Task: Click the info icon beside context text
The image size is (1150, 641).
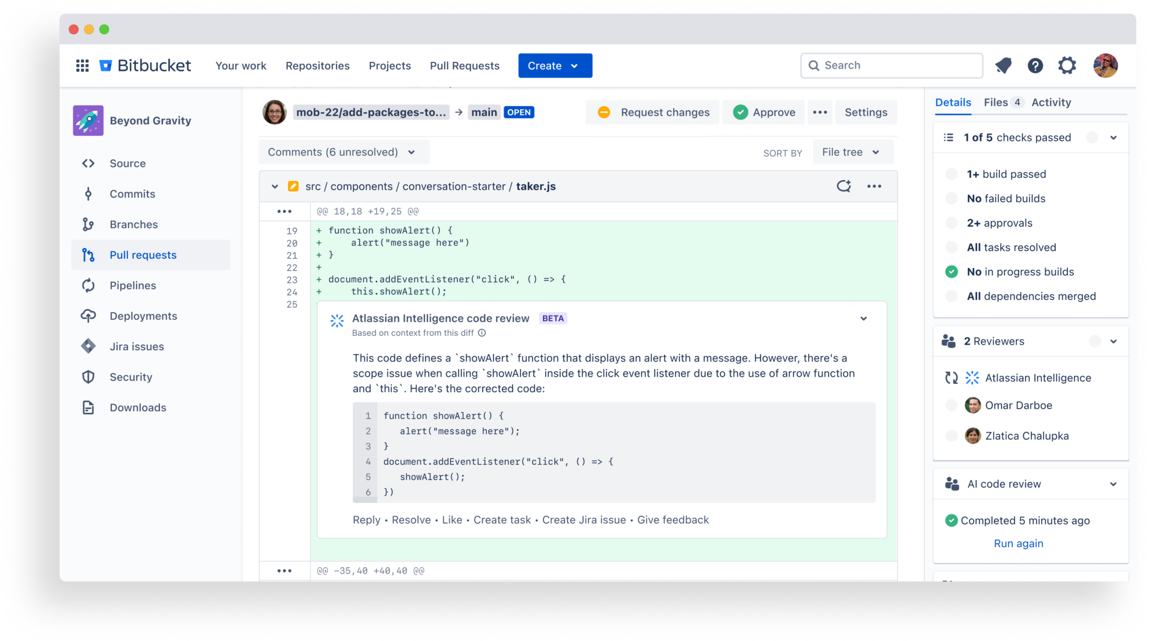Action: click(482, 333)
